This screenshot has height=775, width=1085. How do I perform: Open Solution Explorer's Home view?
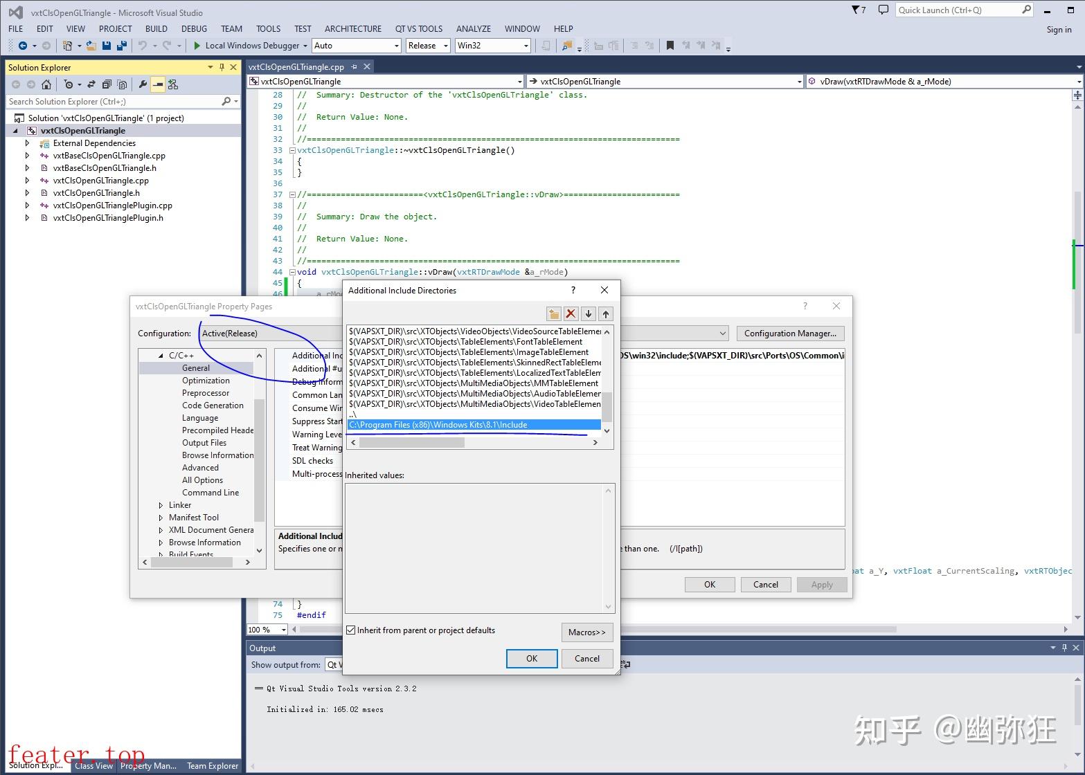tap(46, 84)
